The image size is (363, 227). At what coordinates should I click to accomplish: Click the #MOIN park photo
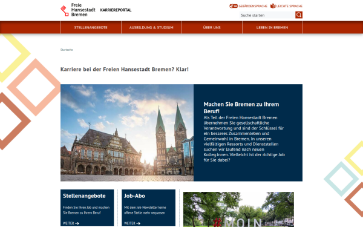pyautogui.click(x=239, y=209)
